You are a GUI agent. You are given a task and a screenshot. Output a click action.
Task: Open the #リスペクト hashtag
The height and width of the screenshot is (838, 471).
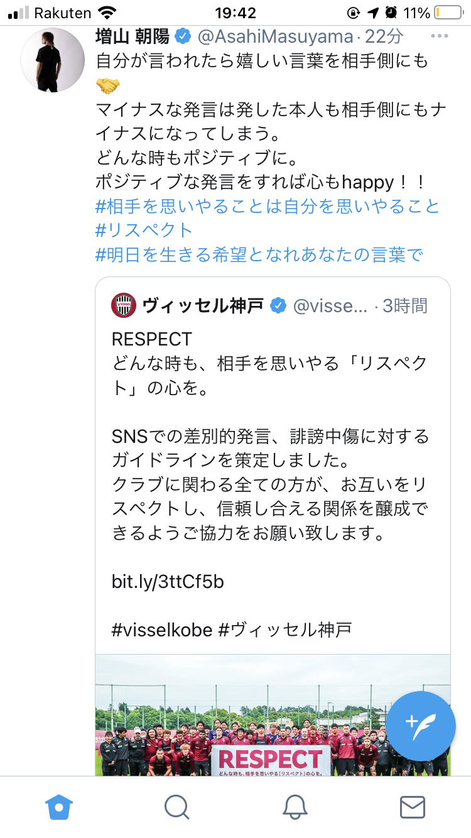click(x=144, y=230)
